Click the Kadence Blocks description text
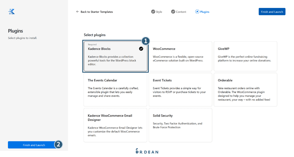Screen dimensions: 294x157 (x=112, y=60)
